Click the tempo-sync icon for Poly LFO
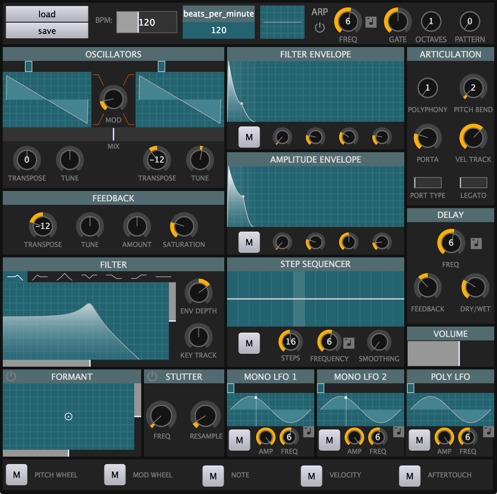This screenshot has height=494, width=497. pyautogui.click(x=488, y=432)
